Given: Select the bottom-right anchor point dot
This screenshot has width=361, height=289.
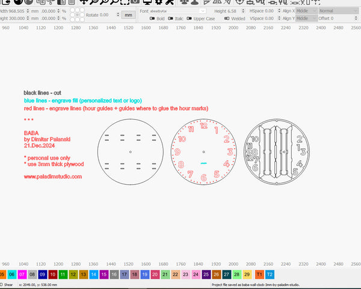Looking at the screenshot, I should pos(82,20).
